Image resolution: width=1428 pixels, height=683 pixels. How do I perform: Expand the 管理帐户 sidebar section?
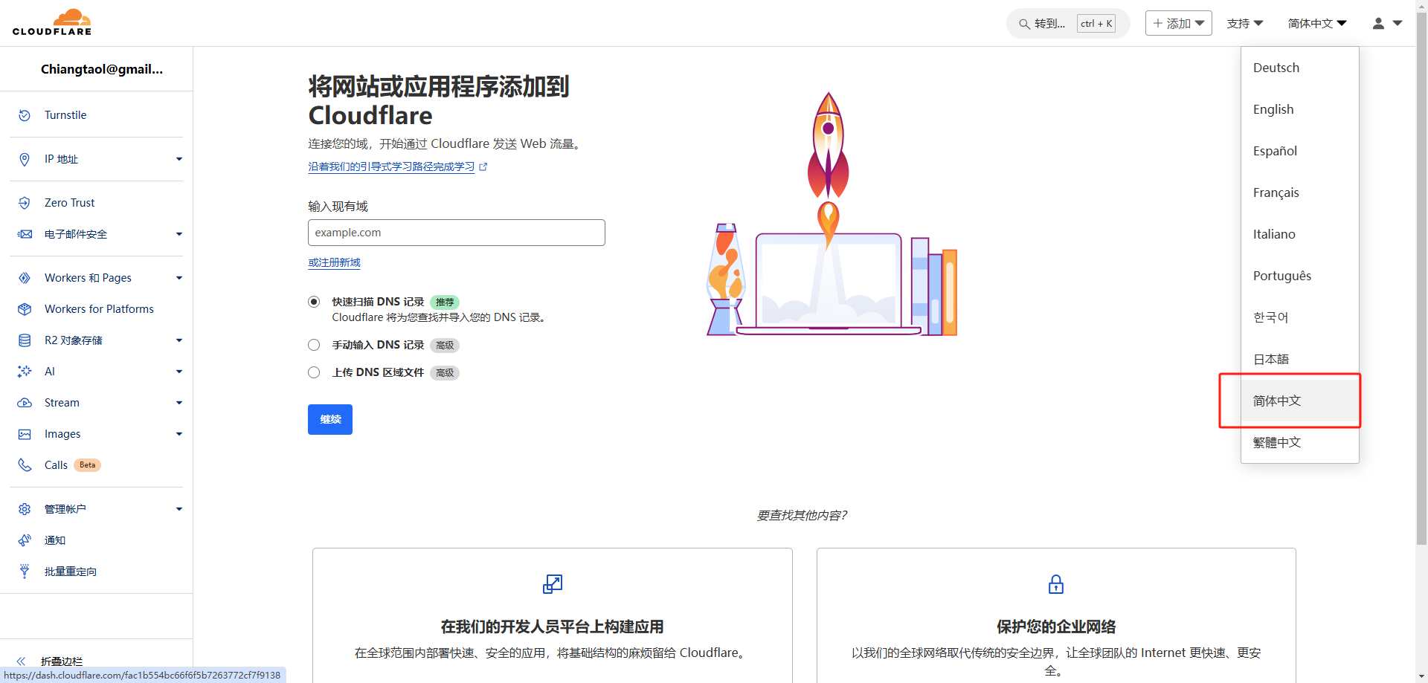178,509
